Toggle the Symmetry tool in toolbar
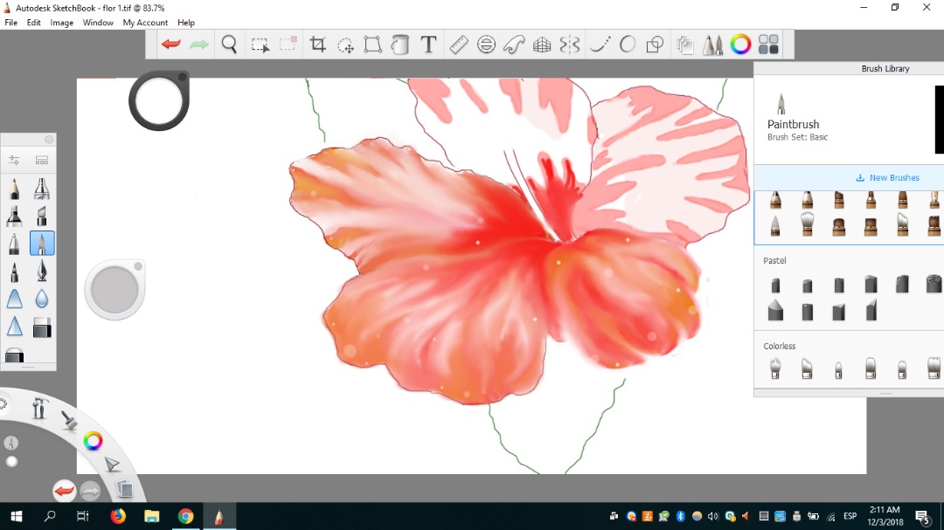Screen dimensions: 944x530 (x=570, y=45)
